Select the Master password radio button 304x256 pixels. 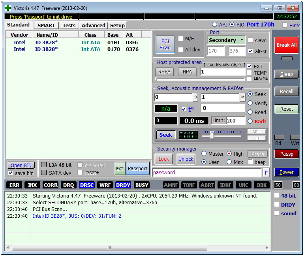pyautogui.click(x=204, y=154)
